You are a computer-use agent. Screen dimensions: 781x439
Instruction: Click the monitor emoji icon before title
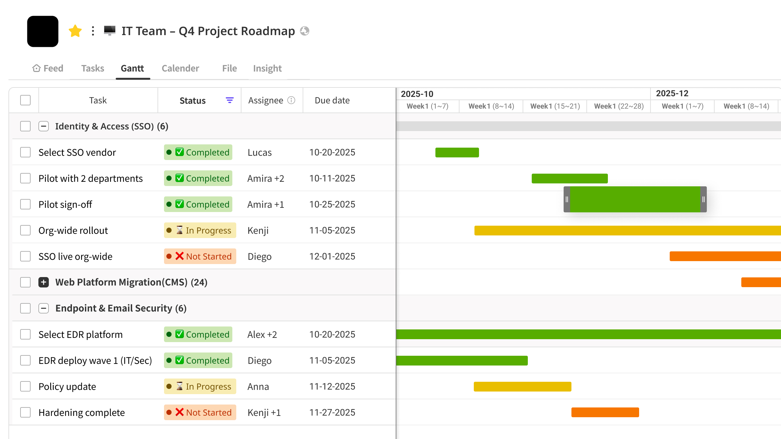110,31
